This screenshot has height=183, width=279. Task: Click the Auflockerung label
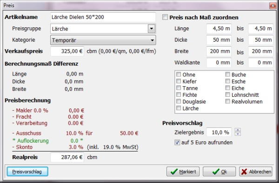click(x=33, y=141)
